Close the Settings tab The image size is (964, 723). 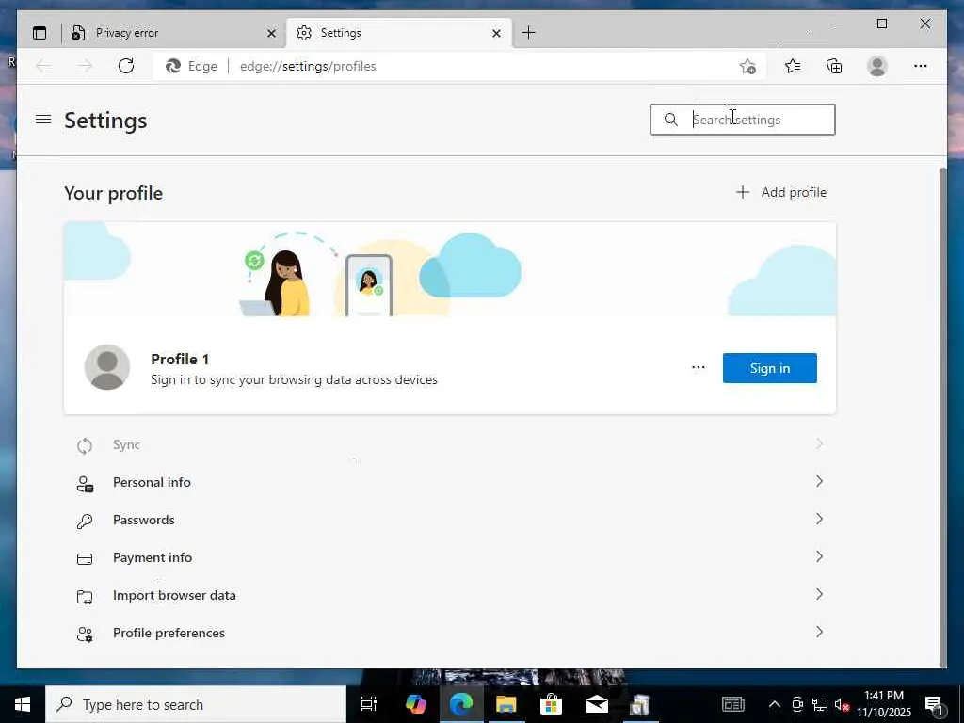point(497,33)
